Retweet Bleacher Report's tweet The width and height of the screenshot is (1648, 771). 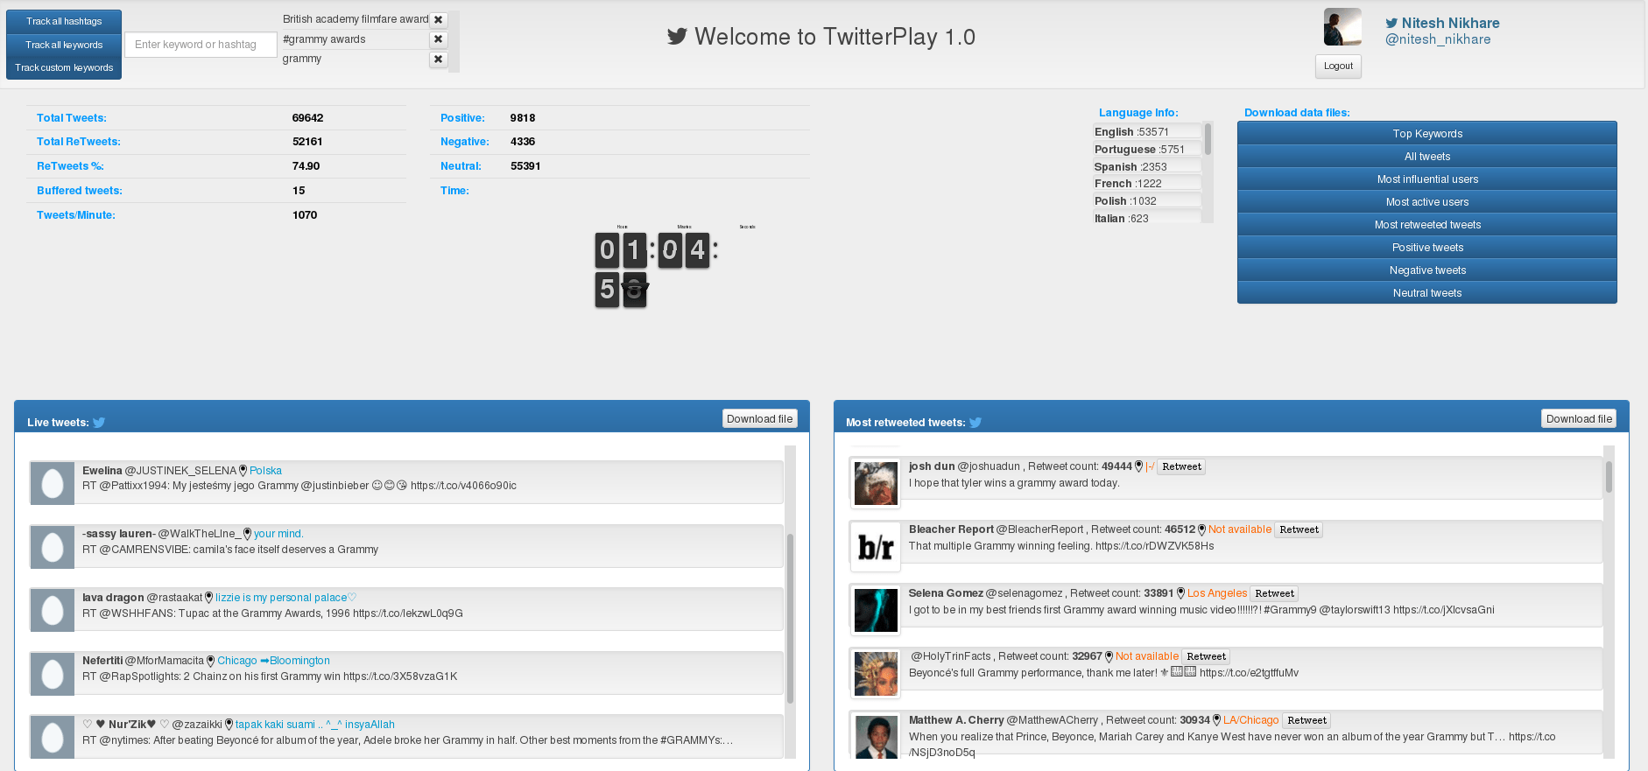(1299, 530)
